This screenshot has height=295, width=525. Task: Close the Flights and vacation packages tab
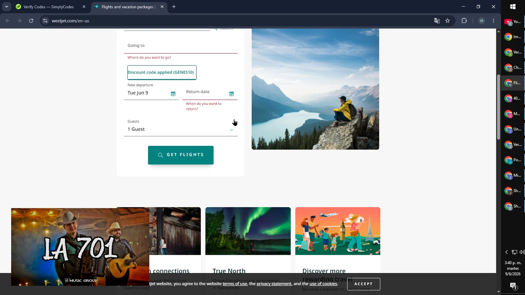(162, 7)
